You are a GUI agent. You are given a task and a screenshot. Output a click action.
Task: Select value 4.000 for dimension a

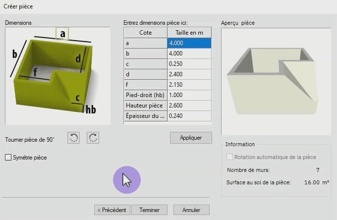coord(189,43)
